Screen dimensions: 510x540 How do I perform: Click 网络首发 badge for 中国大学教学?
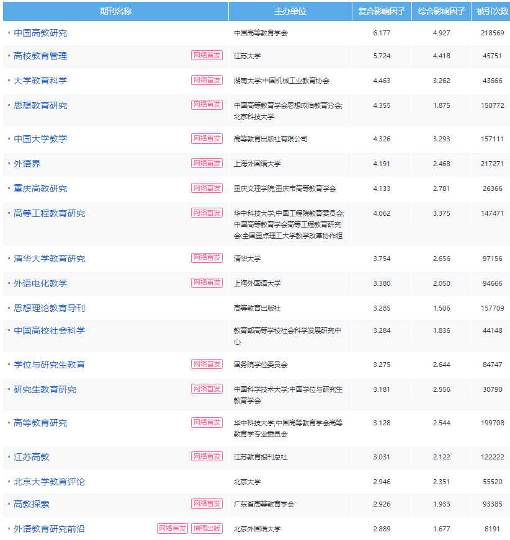coord(207,138)
